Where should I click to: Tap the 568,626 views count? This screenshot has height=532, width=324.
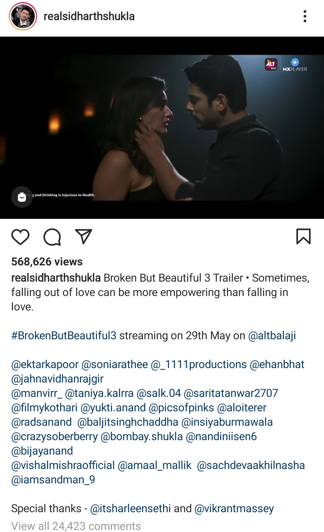47,261
